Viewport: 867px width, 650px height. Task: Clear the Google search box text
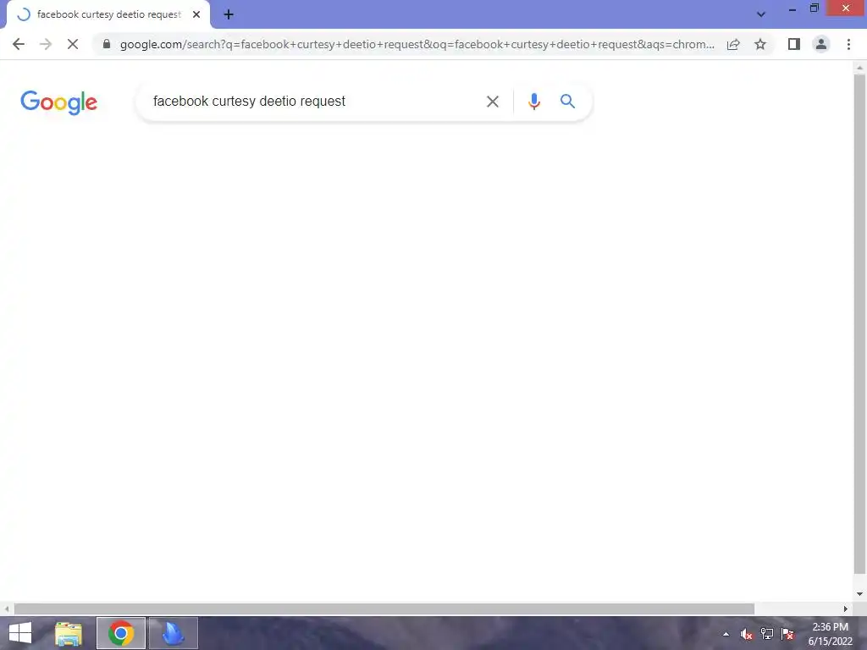492,102
